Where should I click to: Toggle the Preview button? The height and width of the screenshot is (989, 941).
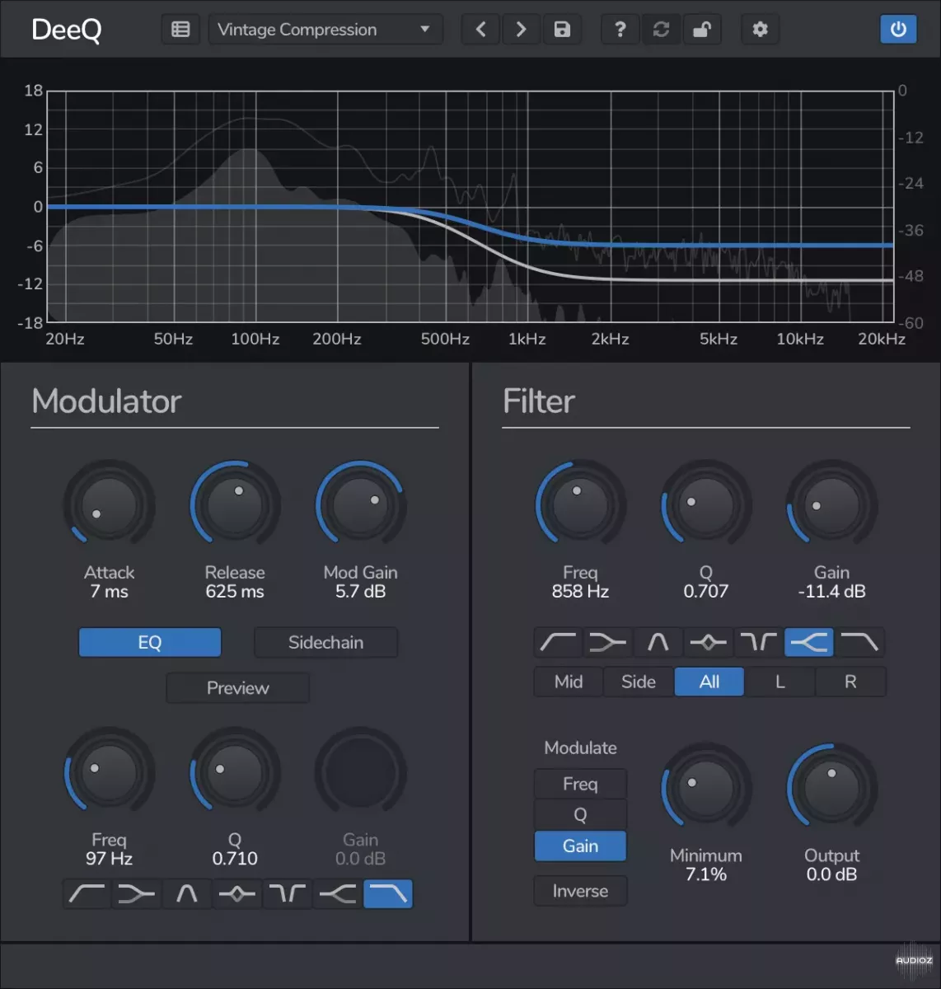pos(237,688)
